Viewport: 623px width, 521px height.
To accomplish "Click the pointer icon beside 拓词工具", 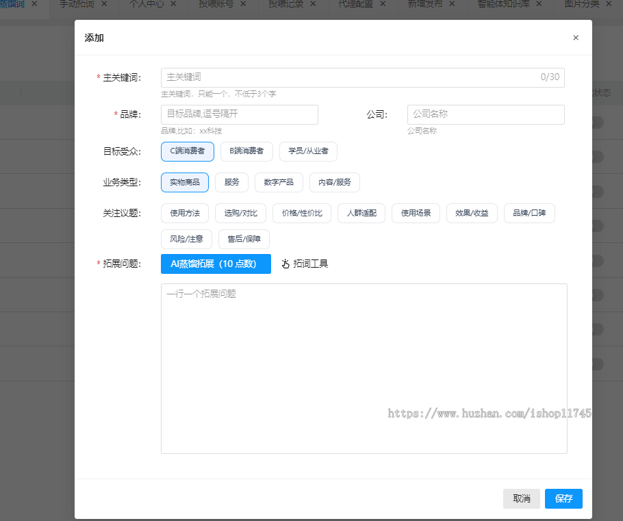I will click(x=285, y=264).
